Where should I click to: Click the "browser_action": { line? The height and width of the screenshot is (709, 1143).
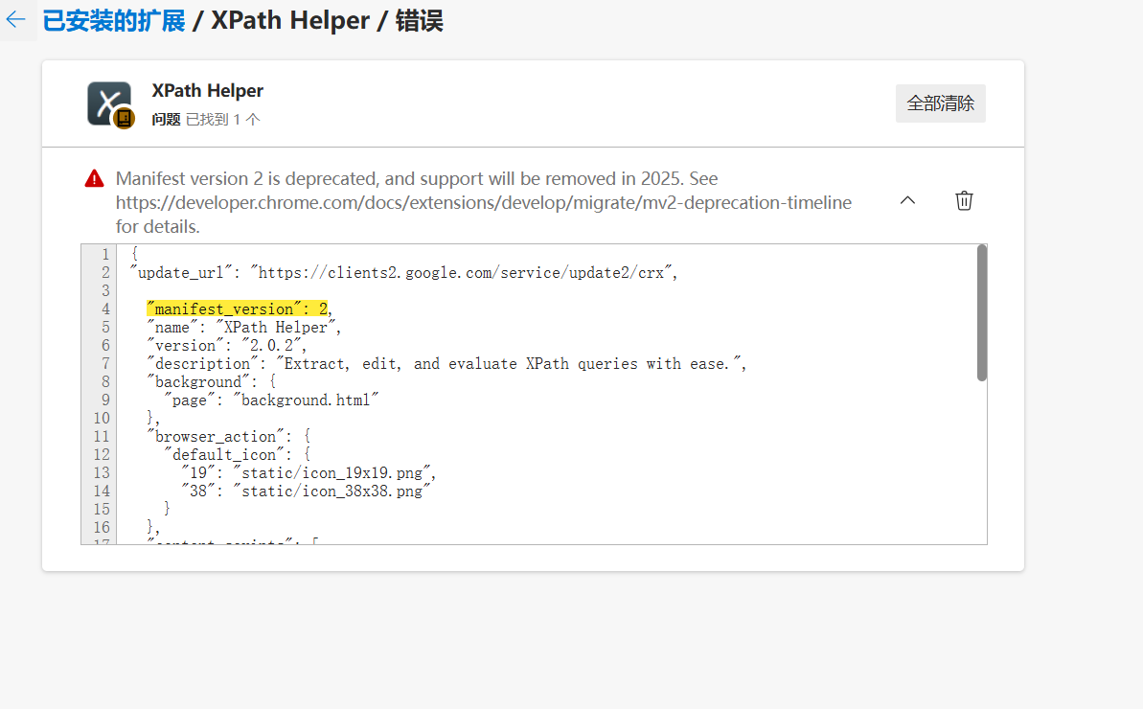[229, 437]
